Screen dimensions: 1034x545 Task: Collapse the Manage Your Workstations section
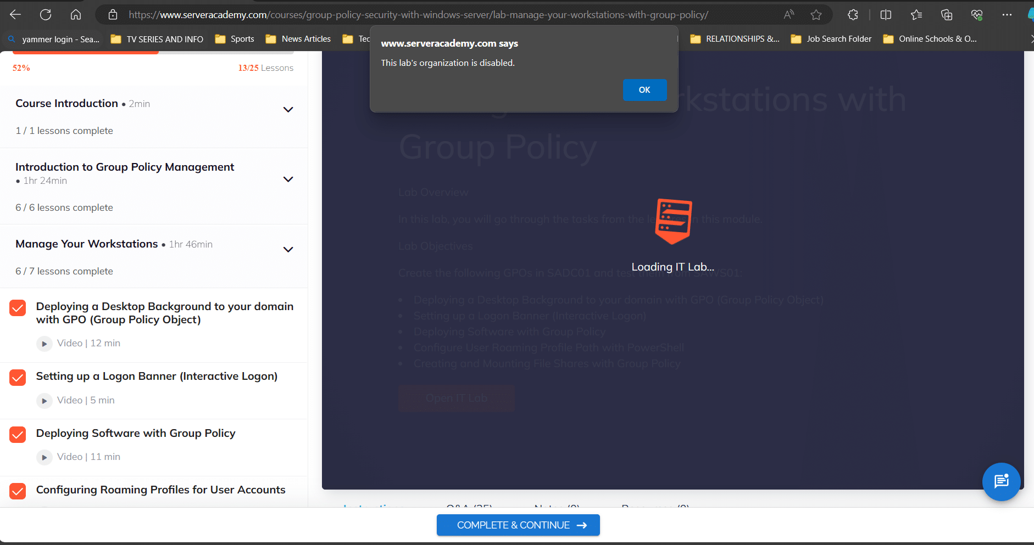pos(288,250)
